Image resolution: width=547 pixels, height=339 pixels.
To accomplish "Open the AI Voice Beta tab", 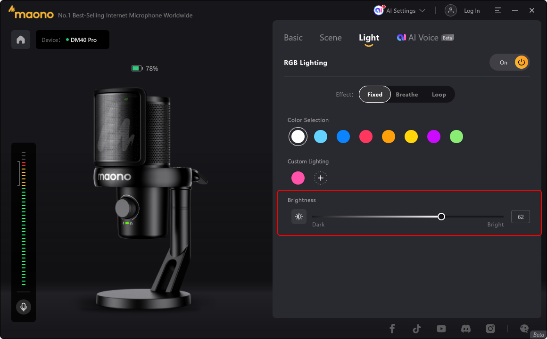I will click(x=425, y=38).
